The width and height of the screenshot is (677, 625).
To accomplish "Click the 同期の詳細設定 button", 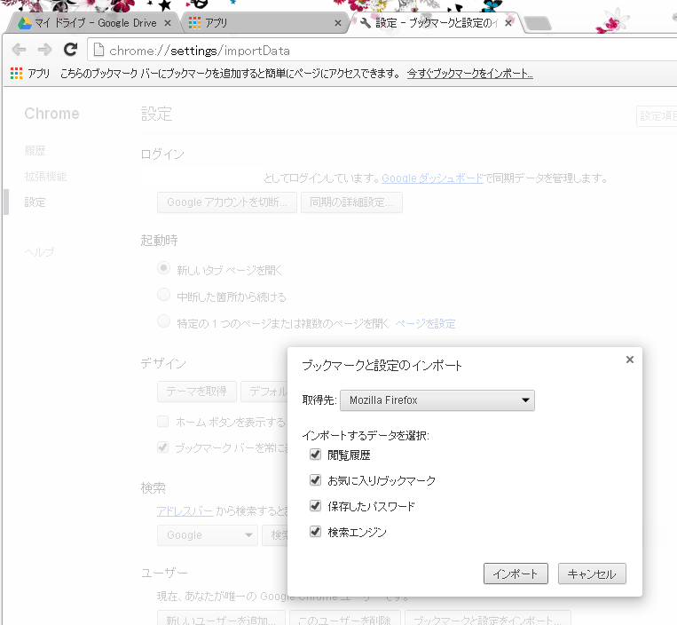I will click(351, 202).
